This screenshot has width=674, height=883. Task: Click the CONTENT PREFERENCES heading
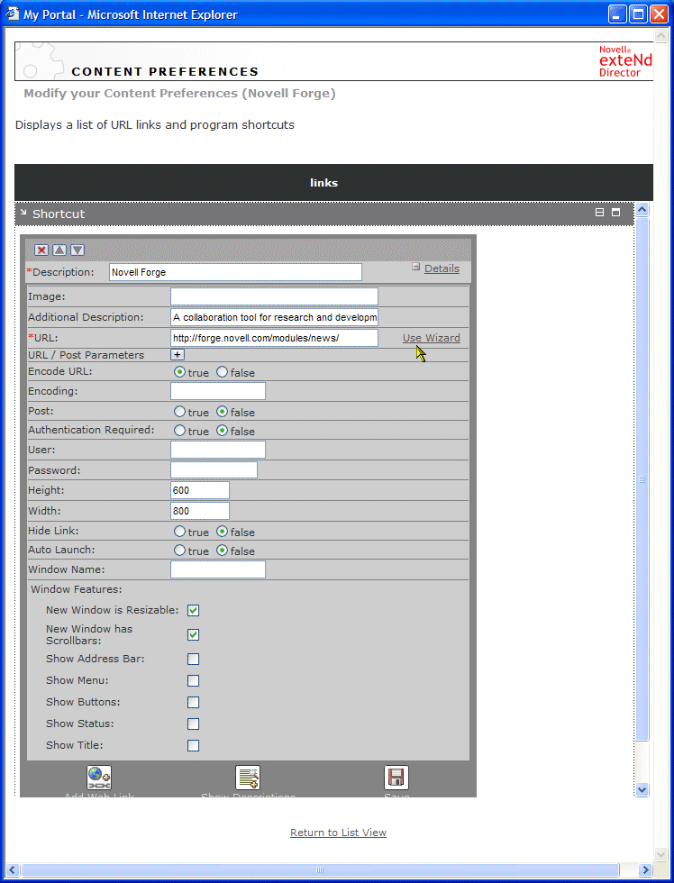click(x=165, y=72)
